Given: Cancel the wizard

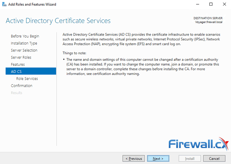Looking at the screenshot, I should pos(214,159).
